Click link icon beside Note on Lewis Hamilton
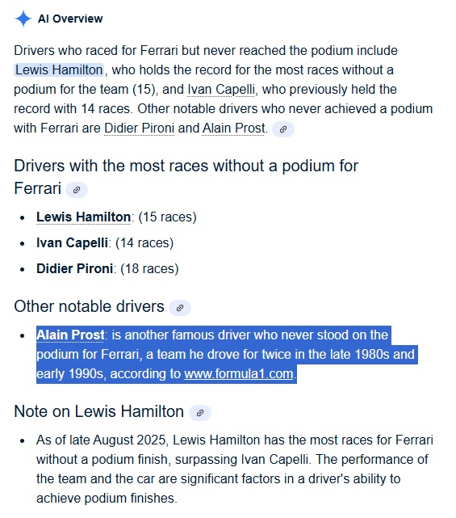456x518 pixels. point(200,413)
